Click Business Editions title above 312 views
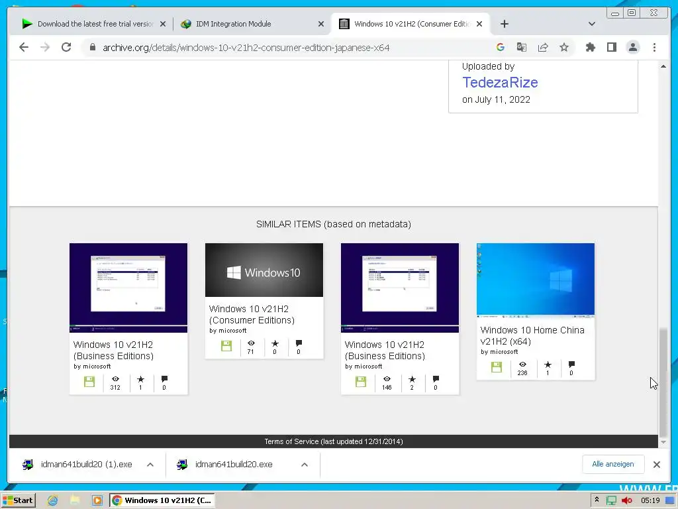Viewport: 678px width, 509px height. pos(113,351)
